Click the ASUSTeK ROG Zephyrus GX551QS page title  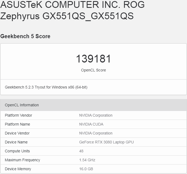click(x=72, y=10)
